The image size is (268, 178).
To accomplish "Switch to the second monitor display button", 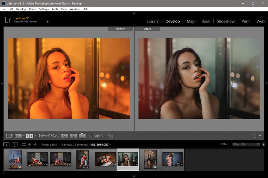I will [x=15, y=145].
